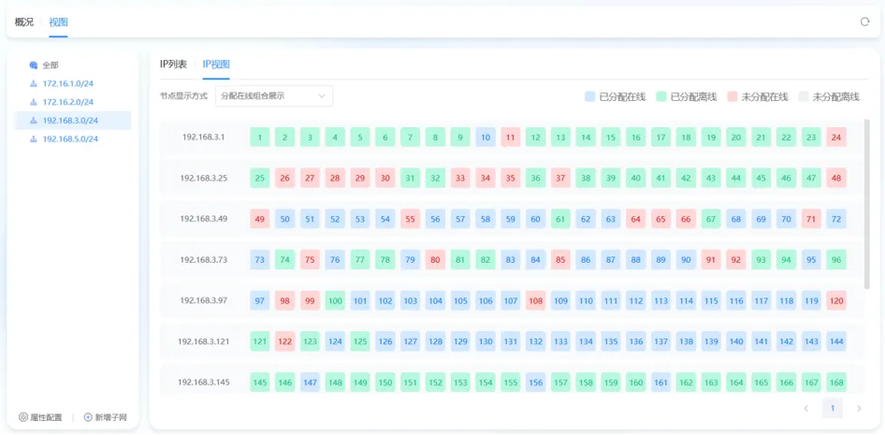Click the network icon beside 192.168.5.0/24

coord(34,139)
